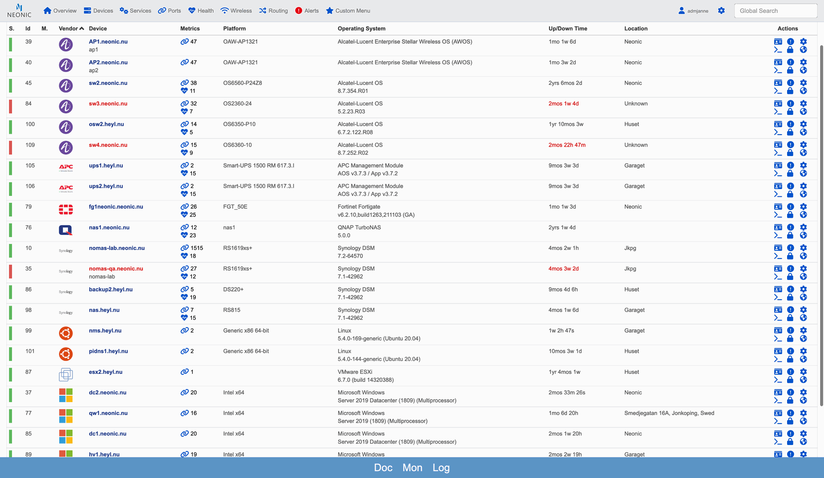
Task: Click the Neonic logo in the top bar
Action: (19, 11)
